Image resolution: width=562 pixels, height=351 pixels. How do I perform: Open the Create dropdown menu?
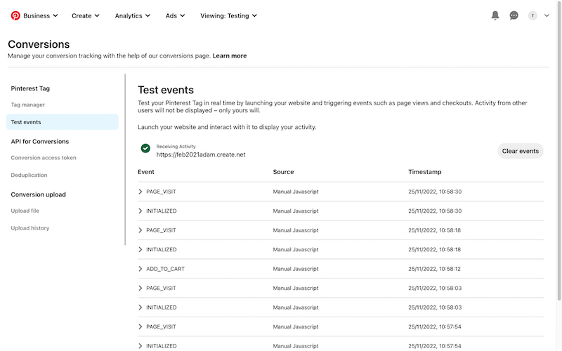(85, 15)
